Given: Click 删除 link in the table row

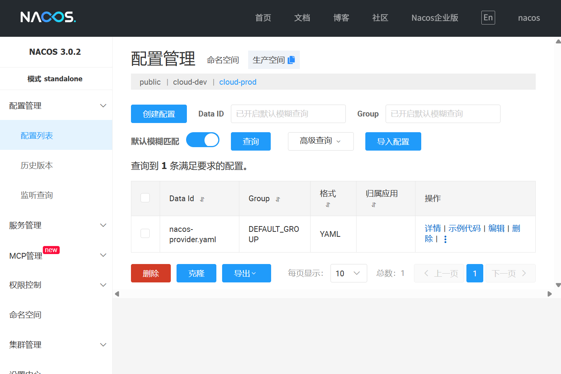Looking at the screenshot, I should pyautogui.click(x=516, y=228).
